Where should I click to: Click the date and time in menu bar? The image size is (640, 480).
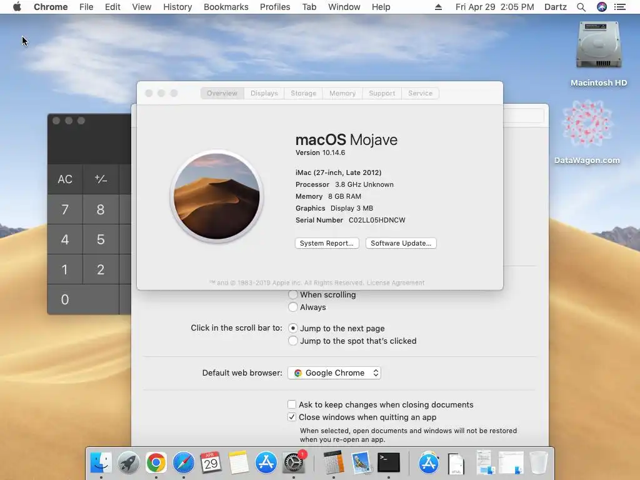(x=495, y=7)
